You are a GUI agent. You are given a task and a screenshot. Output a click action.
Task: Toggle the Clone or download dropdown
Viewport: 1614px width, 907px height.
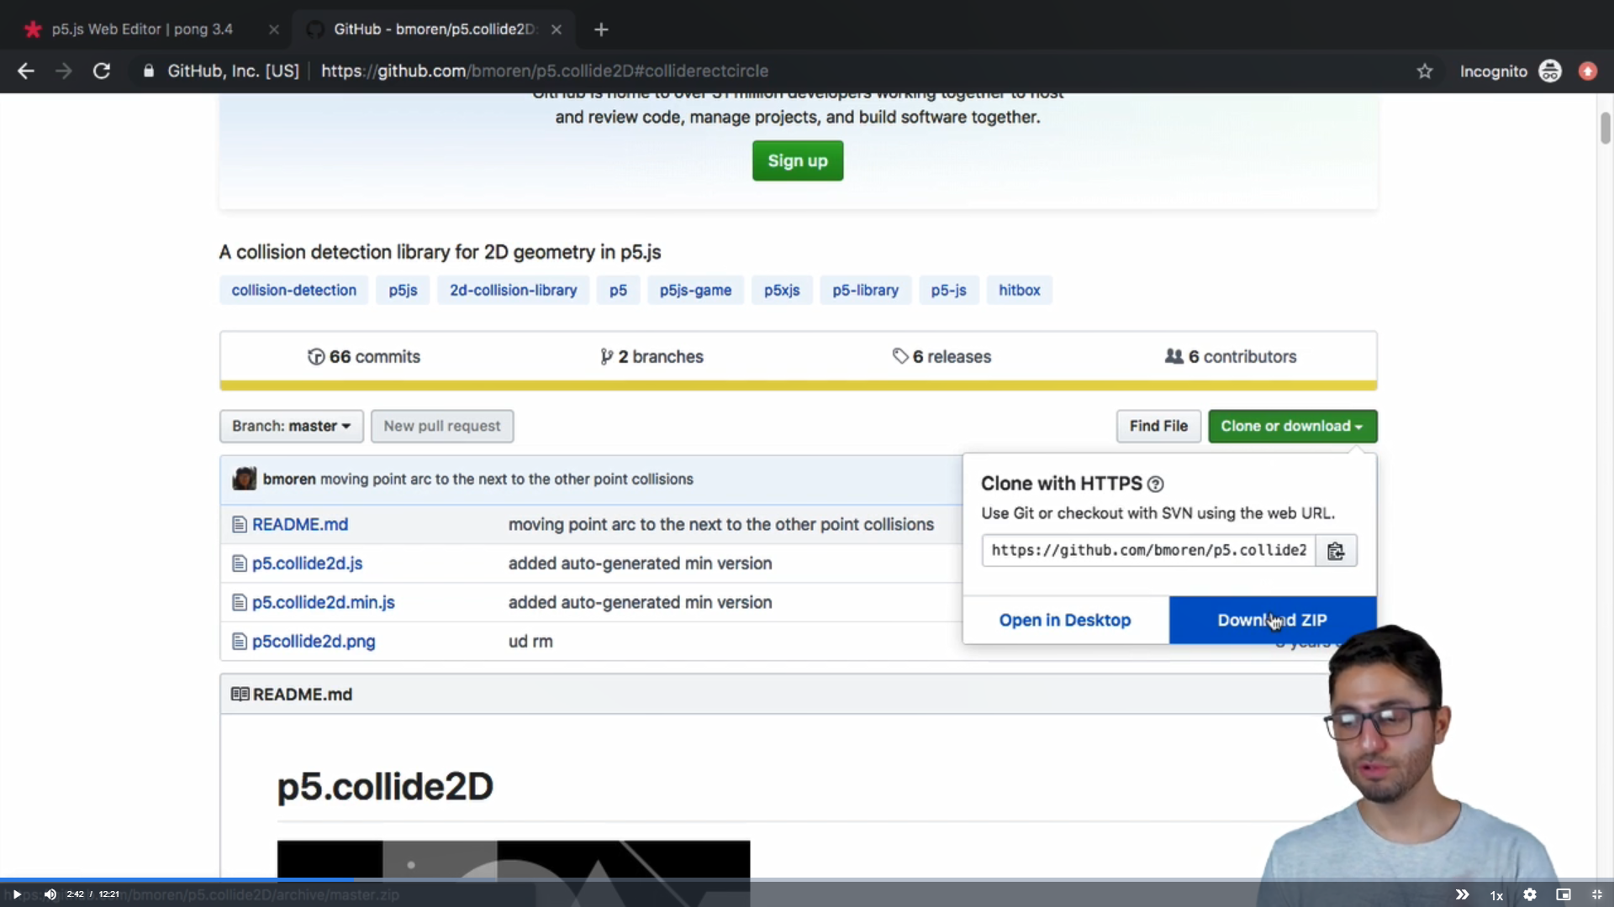point(1292,427)
